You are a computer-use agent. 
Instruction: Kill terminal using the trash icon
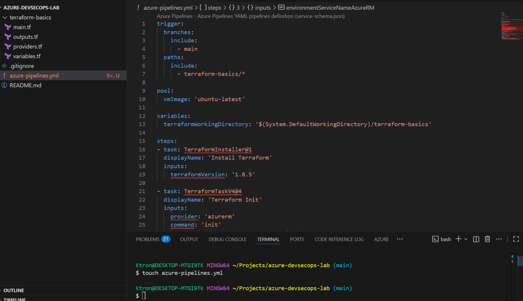487,239
